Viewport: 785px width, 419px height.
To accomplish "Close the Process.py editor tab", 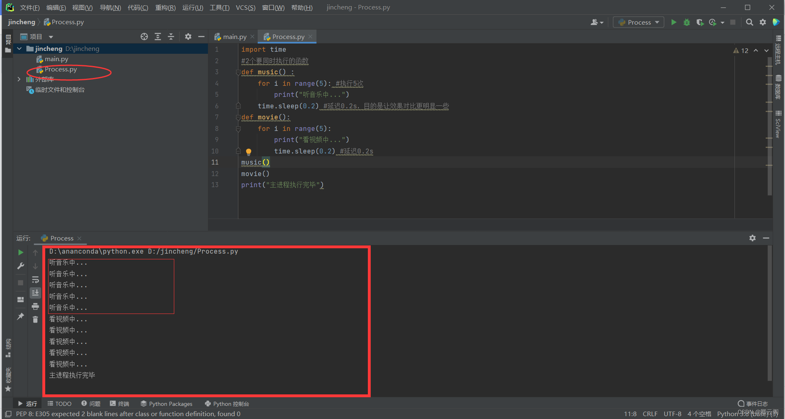I will (x=310, y=37).
